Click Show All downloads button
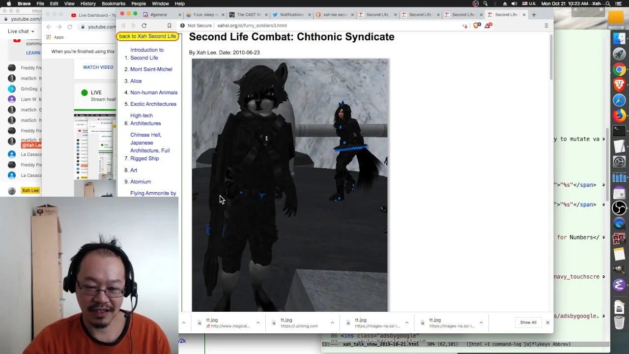This screenshot has height=354, width=629. (528, 323)
